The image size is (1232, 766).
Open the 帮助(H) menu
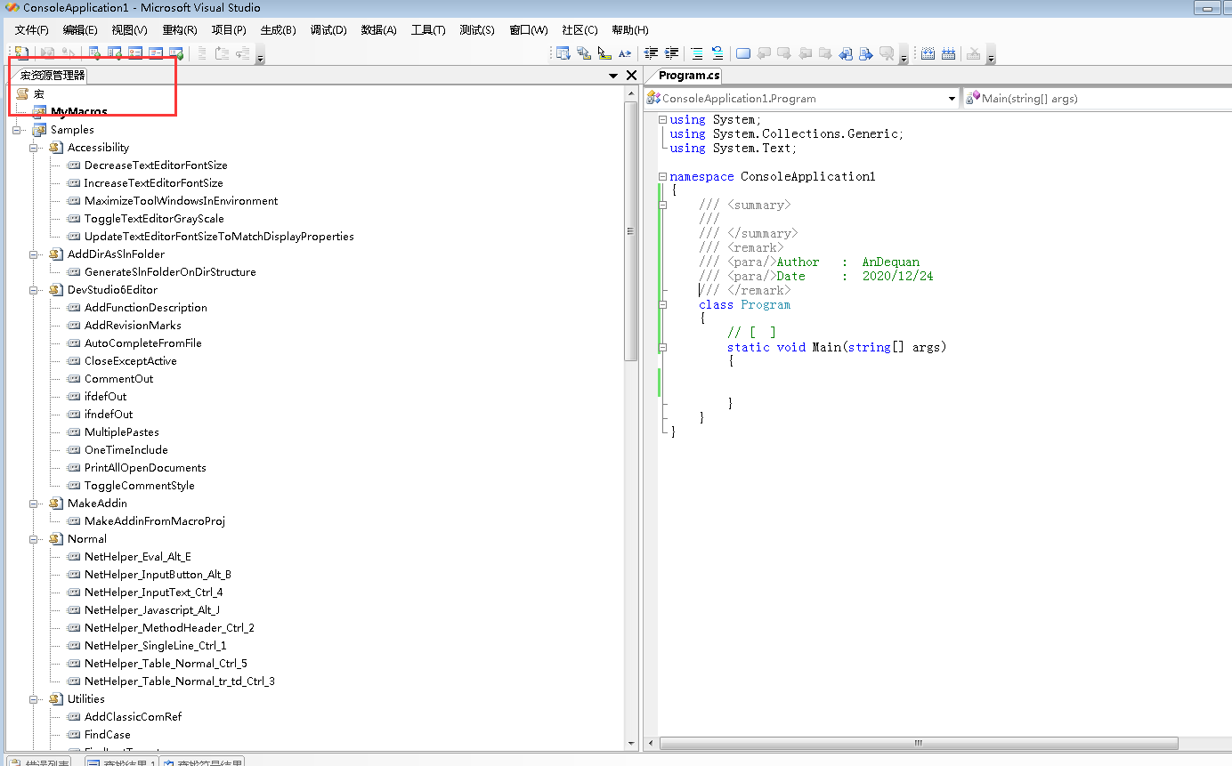click(x=630, y=29)
